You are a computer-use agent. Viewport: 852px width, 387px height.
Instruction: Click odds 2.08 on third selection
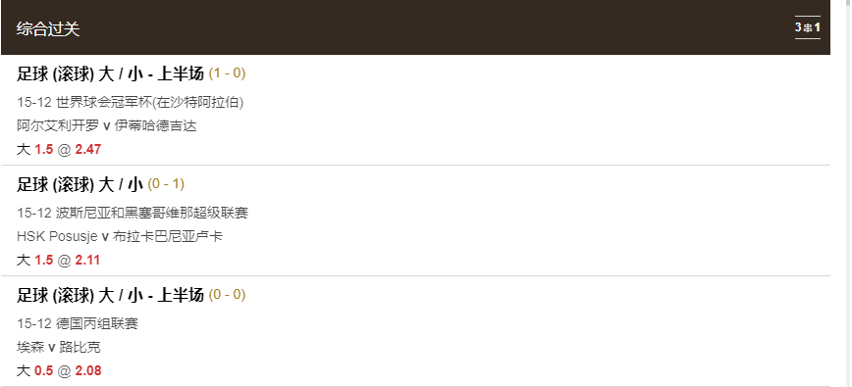(x=88, y=370)
